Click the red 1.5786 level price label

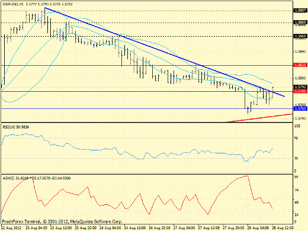point(300,91)
